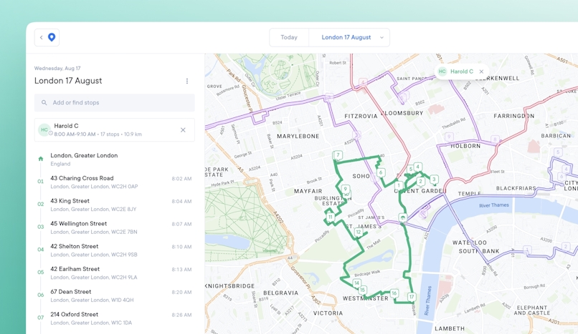Click the green stop 16 map marker
The width and height of the screenshot is (578, 334).
pyautogui.click(x=394, y=293)
